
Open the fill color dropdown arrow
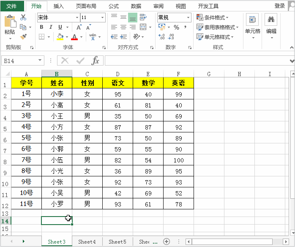(x=67, y=37)
